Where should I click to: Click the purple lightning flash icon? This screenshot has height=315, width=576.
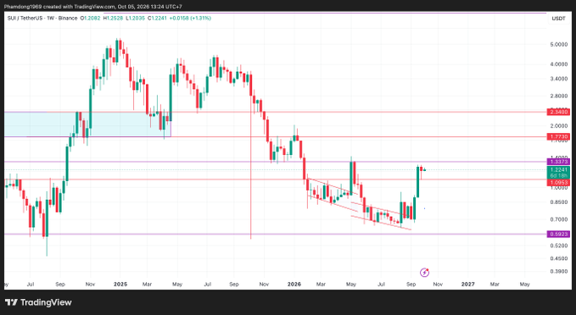[424, 273]
